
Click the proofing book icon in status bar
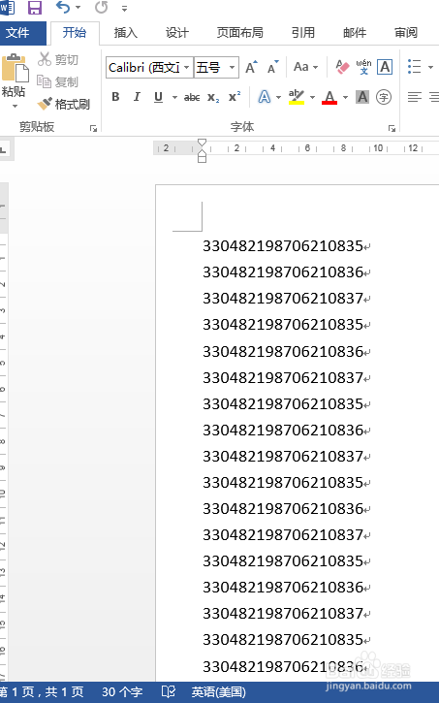tap(169, 691)
